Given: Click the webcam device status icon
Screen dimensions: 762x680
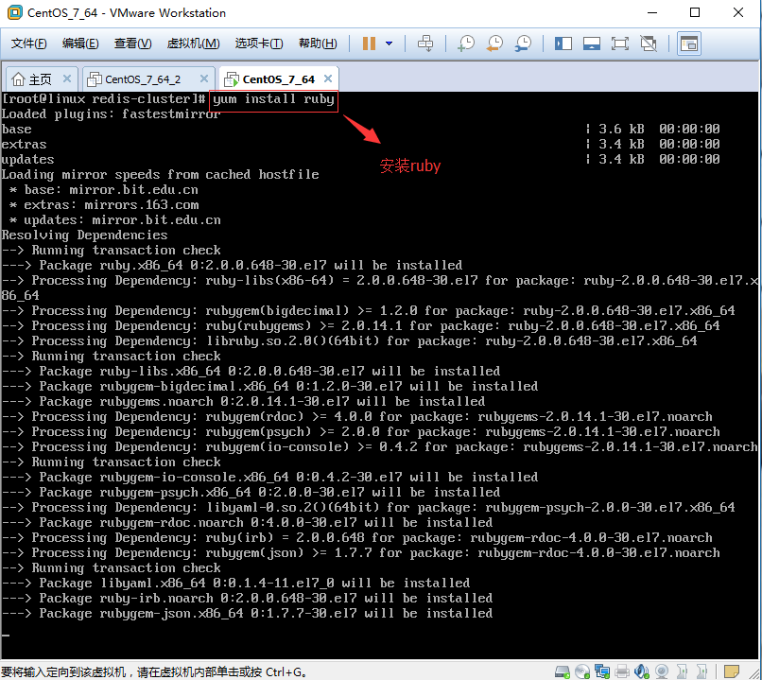Looking at the screenshot, I should pyautogui.click(x=662, y=671).
